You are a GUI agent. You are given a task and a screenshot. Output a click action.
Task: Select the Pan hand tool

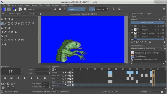click(5, 44)
